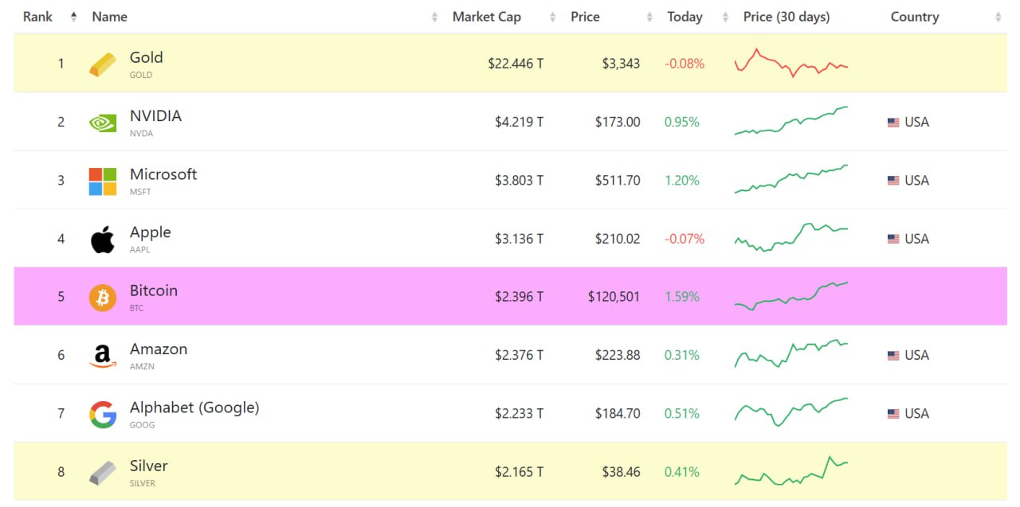Click the USA flag in Amazon row
Screen dimensions: 1020x507
pyautogui.click(x=893, y=356)
